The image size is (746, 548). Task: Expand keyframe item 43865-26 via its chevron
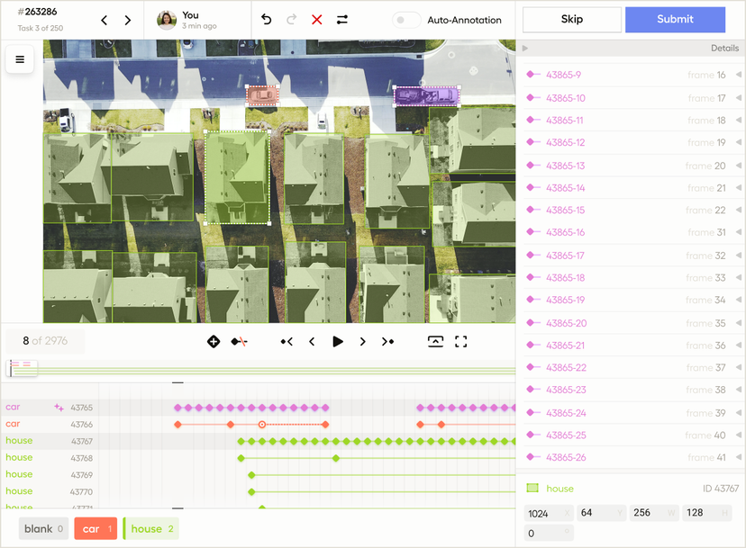click(737, 457)
